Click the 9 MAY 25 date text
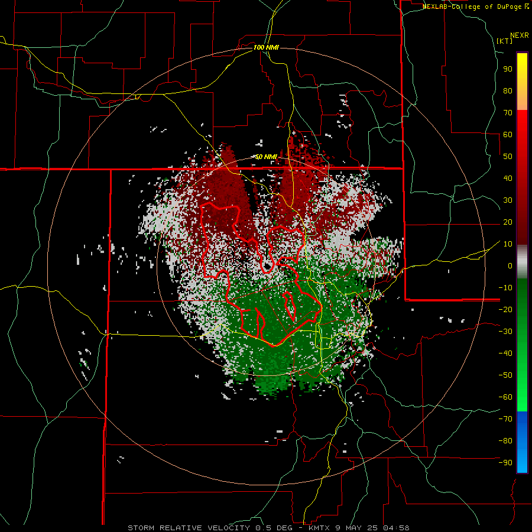The height and width of the screenshot is (532, 532). pyautogui.click(x=357, y=528)
